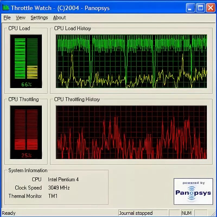The height and width of the screenshot is (217, 217).
Task: Minimize the Throttle Watch window
Action: point(190,8)
